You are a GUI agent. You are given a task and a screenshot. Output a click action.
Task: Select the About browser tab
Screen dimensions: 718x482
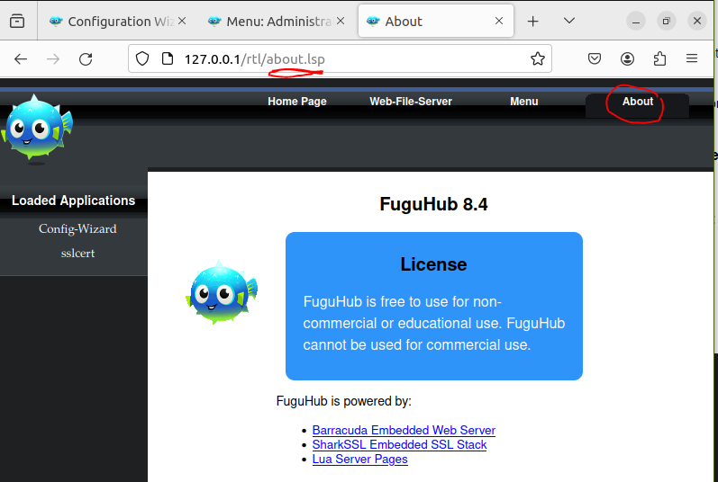435,21
